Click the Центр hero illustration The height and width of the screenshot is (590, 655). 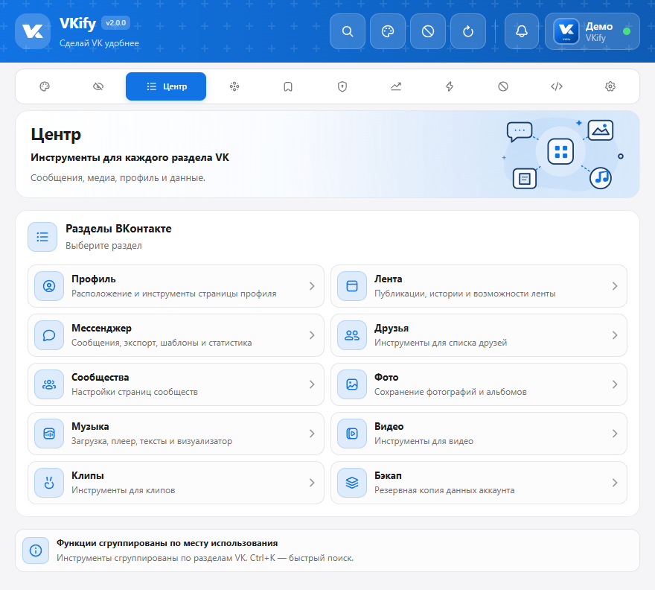[x=563, y=154]
